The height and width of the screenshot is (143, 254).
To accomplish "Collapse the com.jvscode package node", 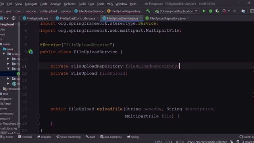I will coord(4,54).
